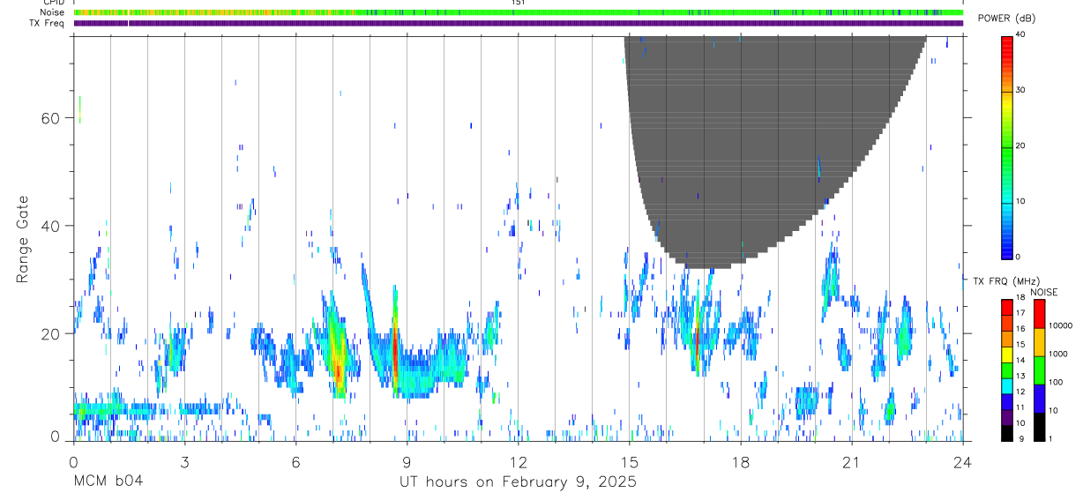Click the 40 tick on Range Gate axis
Screen dimensions: 1083x500
pyautogui.click(x=50, y=226)
